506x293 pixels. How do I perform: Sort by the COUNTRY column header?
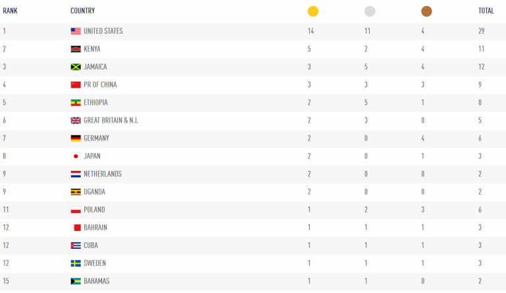point(82,11)
